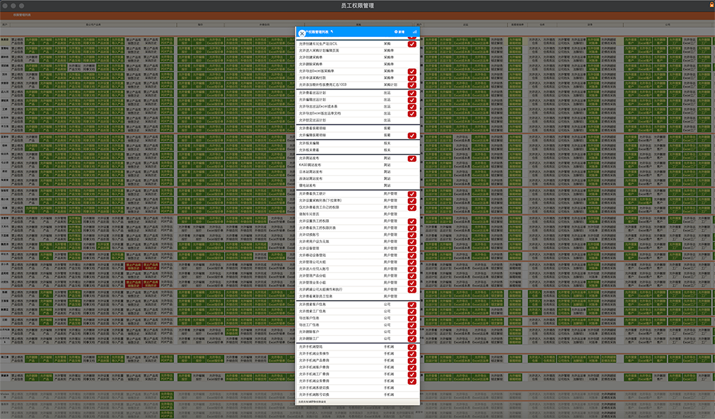
Task: Toggle 允许将用户设为无效 checkbox
Action: pos(412,242)
